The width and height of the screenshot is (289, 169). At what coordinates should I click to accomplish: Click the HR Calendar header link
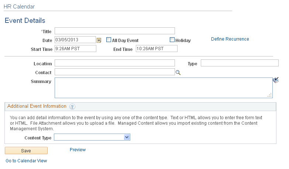click(x=19, y=7)
